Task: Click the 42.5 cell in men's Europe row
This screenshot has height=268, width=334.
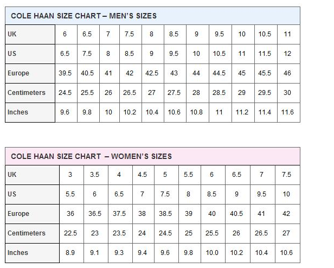Action: pos(152,73)
